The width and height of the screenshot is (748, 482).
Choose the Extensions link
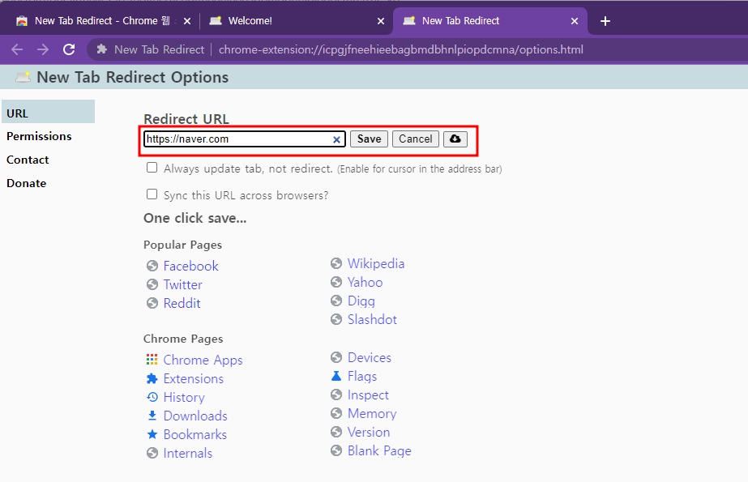[193, 378]
